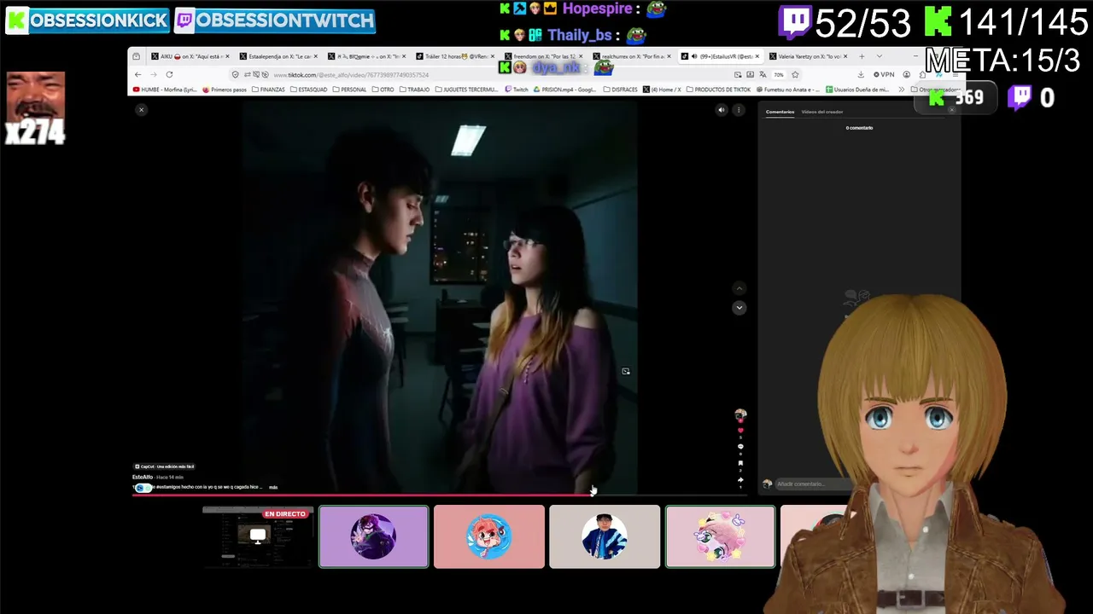Switch to the 'freedom on X' tab
The width and height of the screenshot is (1093, 614).
(543, 56)
